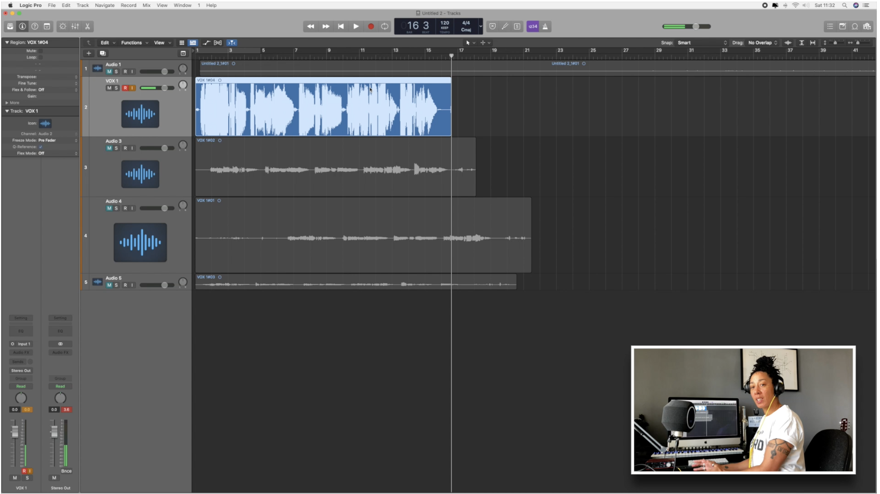
Task: Toggle Cycle mode button
Action: click(x=385, y=26)
